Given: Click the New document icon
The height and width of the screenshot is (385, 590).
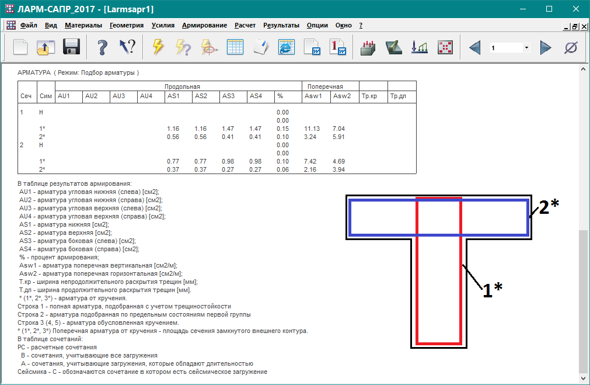Looking at the screenshot, I should (20, 47).
